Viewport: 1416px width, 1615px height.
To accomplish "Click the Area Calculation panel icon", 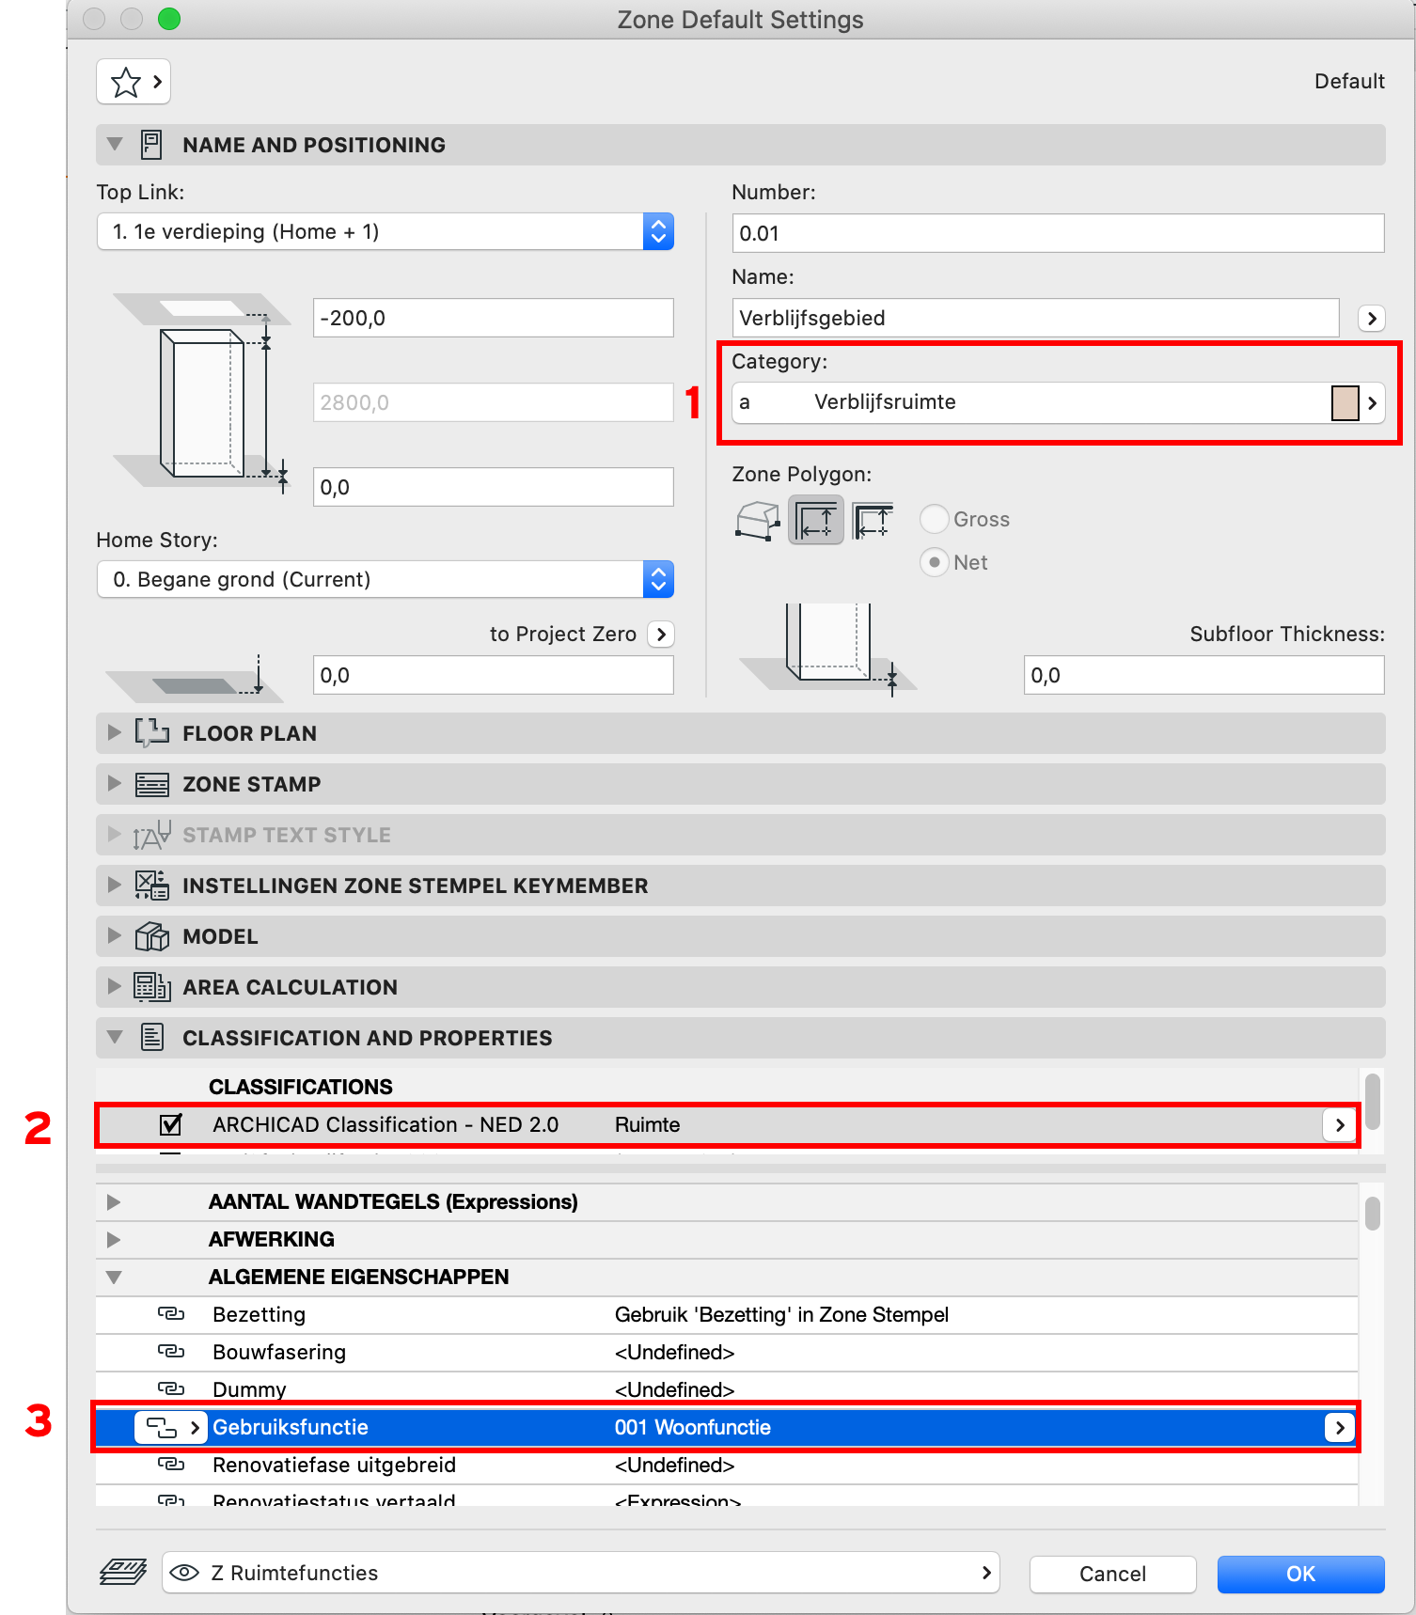I will tap(151, 987).
